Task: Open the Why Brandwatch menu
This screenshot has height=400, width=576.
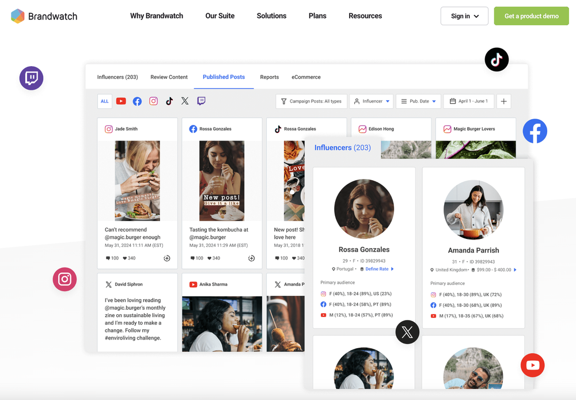Action: [157, 16]
